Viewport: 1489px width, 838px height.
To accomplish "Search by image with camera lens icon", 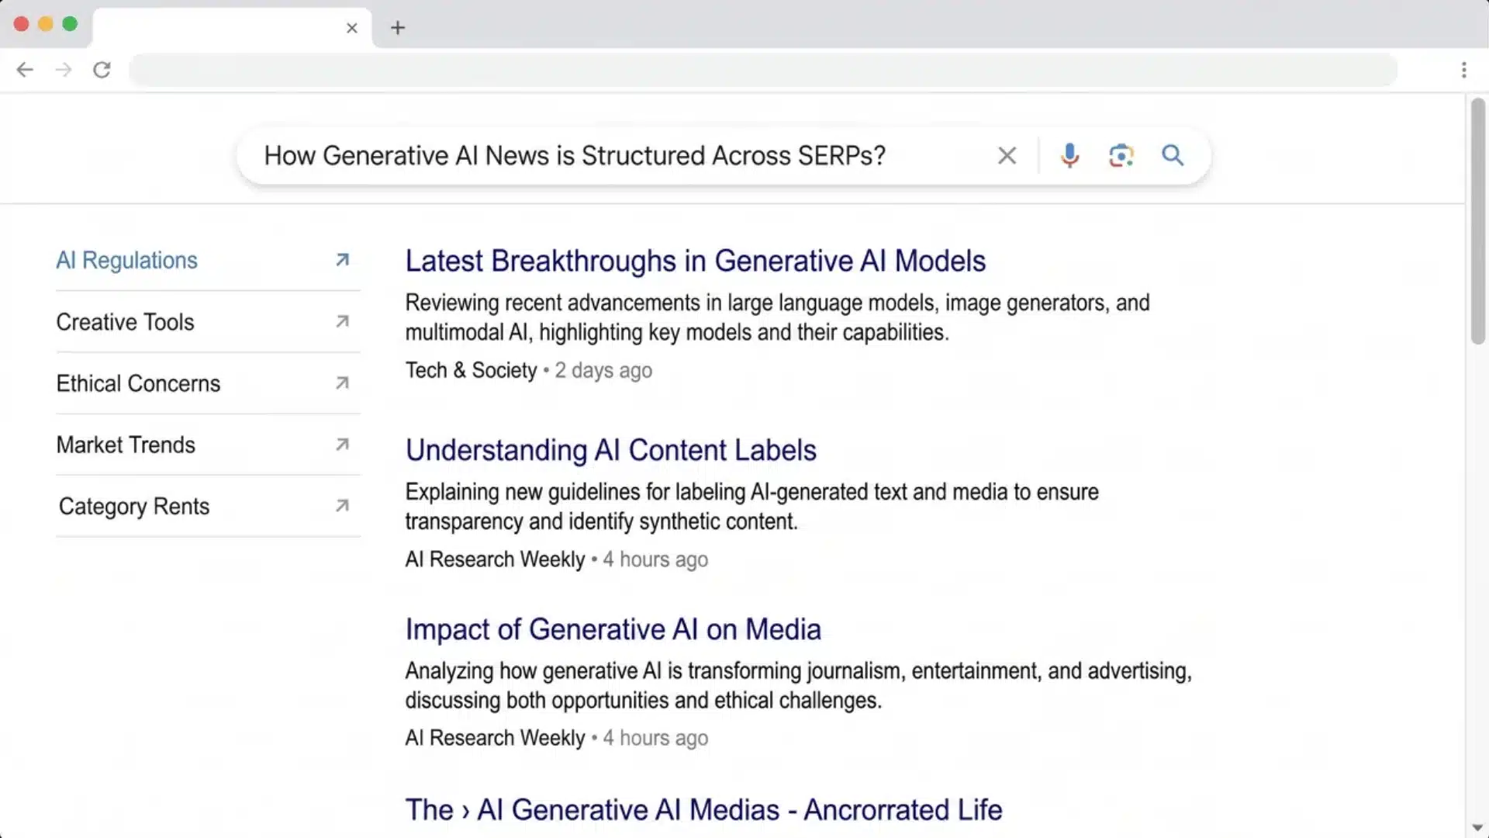I will point(1121,156).
